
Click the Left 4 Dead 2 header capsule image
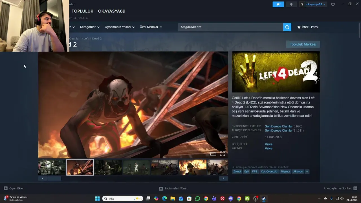click(x=276, y=72)
